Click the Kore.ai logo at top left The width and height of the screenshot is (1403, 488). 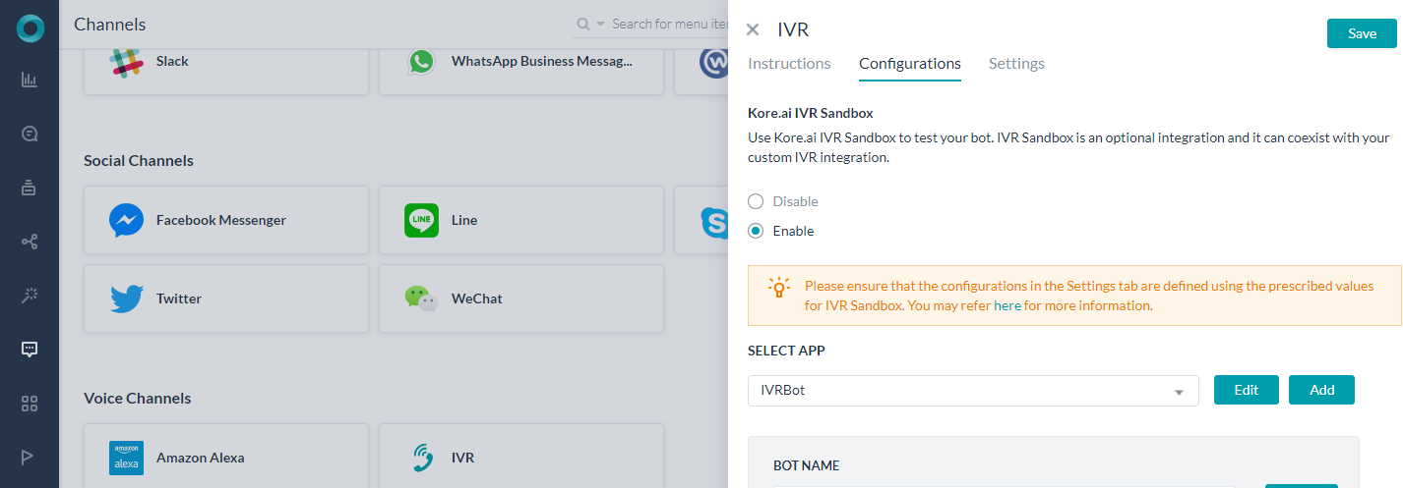coord(30,28)
